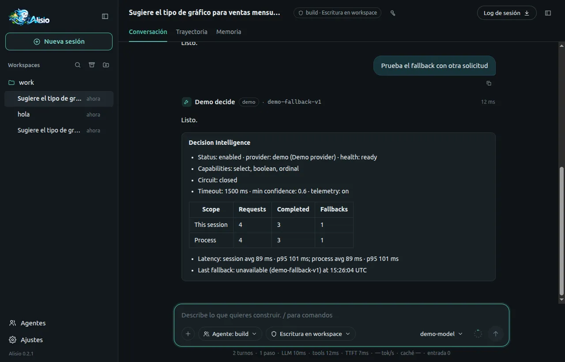Click the Decision Intelligence heading
This screenshot has height=362, width=565.
(219, 143)
